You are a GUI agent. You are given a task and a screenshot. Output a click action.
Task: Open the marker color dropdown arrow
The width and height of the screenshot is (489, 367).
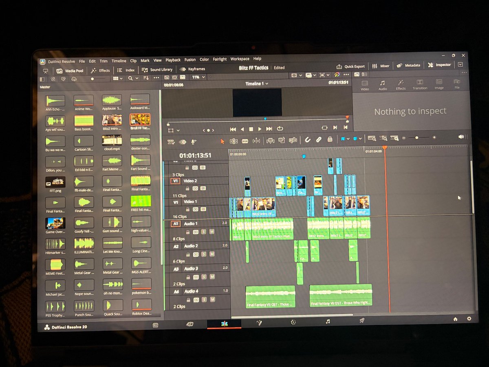[x=360, y=139]
